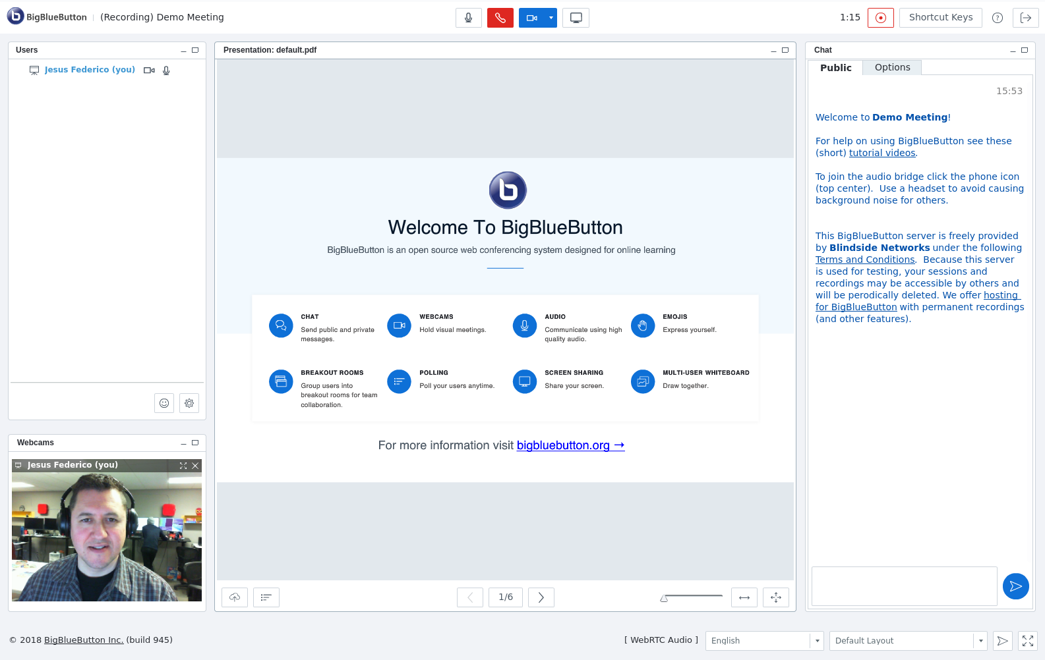Upload a presentation with cloud icon
Viewport: 1045px width, 660px height.
pos(235,597)
